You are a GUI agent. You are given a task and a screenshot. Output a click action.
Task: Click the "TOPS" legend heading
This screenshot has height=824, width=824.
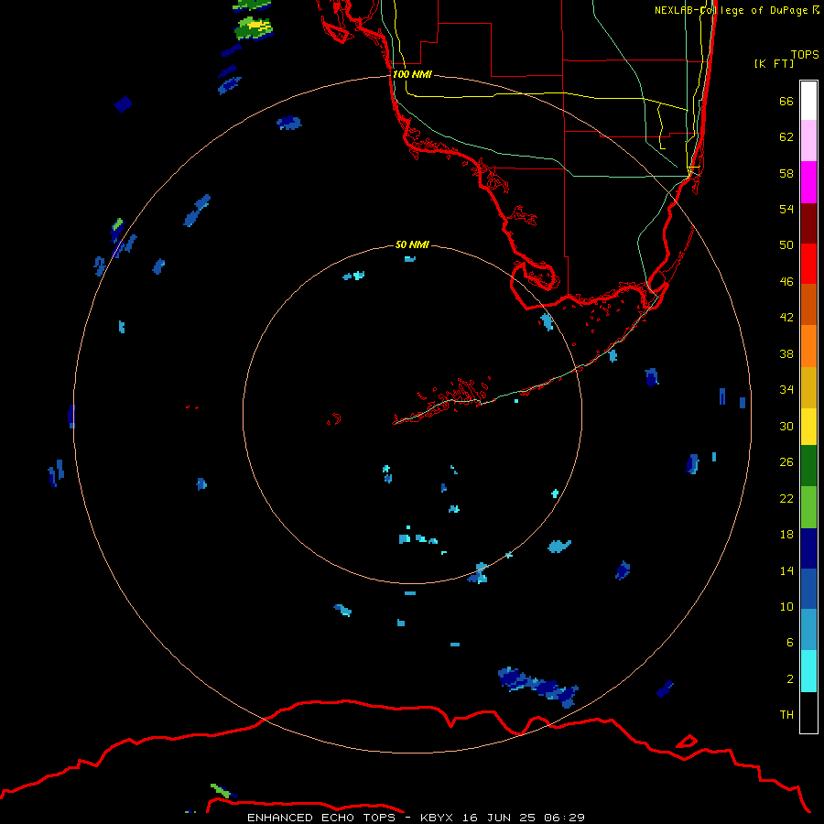[805, 54]
